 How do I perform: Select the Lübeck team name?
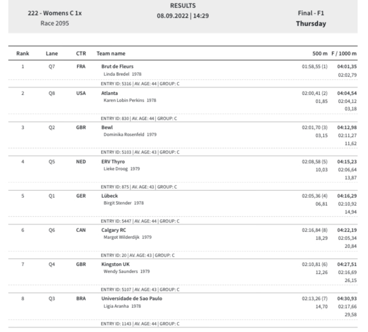click(109, 196)
